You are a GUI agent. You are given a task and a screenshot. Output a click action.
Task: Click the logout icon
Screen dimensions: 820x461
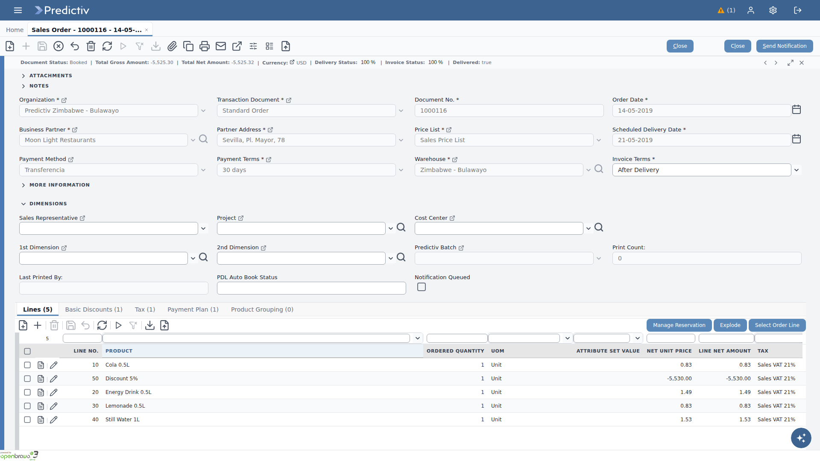[798, 10]
